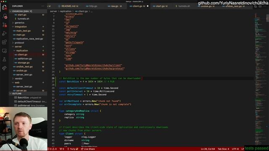Image resolution: width=269 pixels, height=151 pixels.
Task: Click Yuriy account in status bar
Action: (x=73, y=149)
